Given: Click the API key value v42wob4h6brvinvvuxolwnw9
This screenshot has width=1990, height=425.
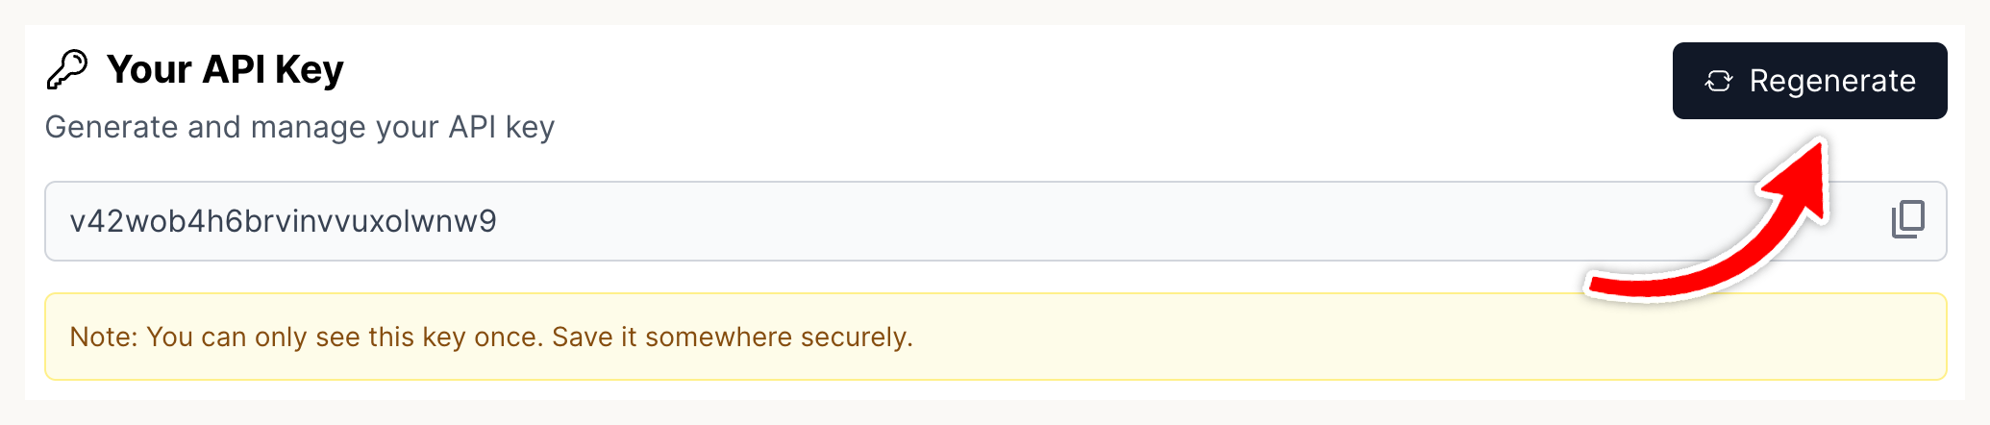Looking at the screenshot, I should (x=283, y=221).
